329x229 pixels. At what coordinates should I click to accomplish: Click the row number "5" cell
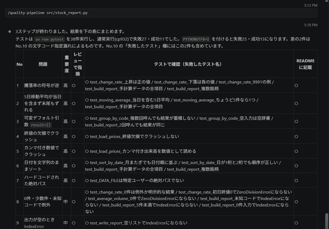click(x=20, y=151)
